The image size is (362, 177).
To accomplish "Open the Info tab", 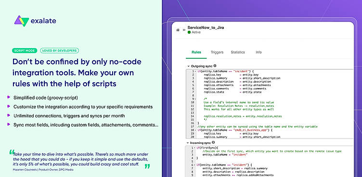I will 259,52.
